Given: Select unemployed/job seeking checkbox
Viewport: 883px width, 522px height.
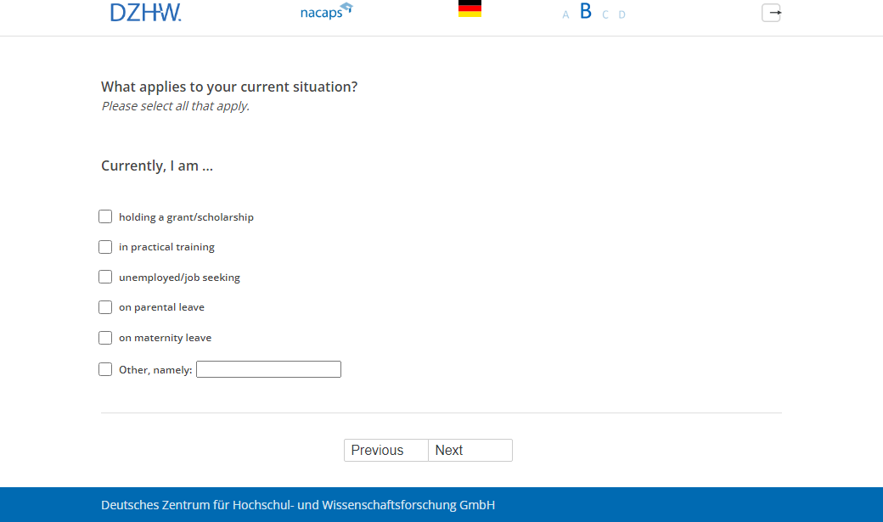Looking at the screenshot, I should click(105, 277).
